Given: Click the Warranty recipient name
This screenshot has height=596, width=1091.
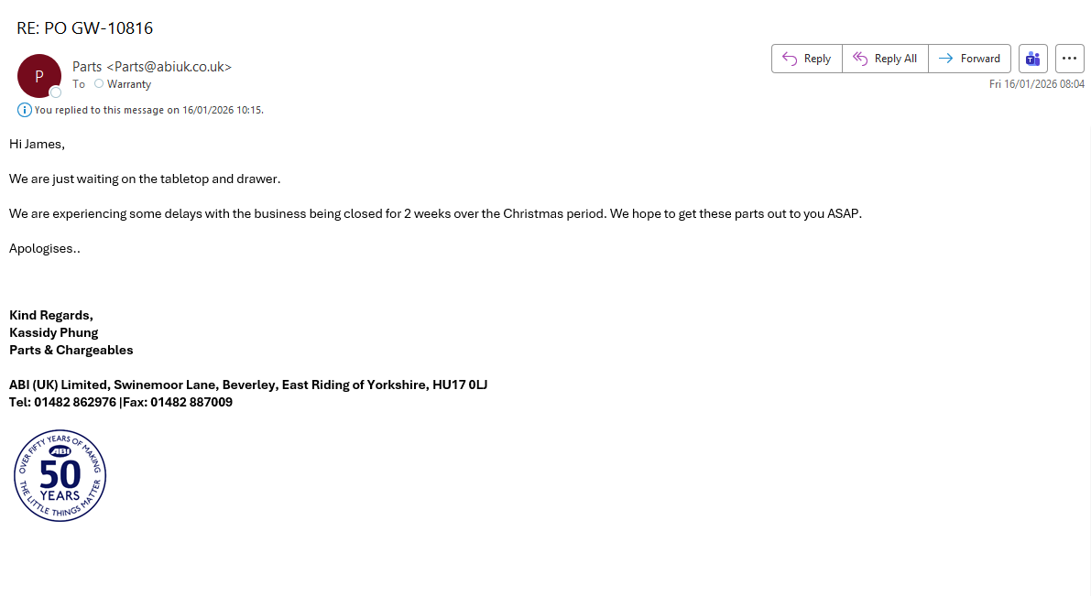Looking at the screenshot, I should [129, 84].
